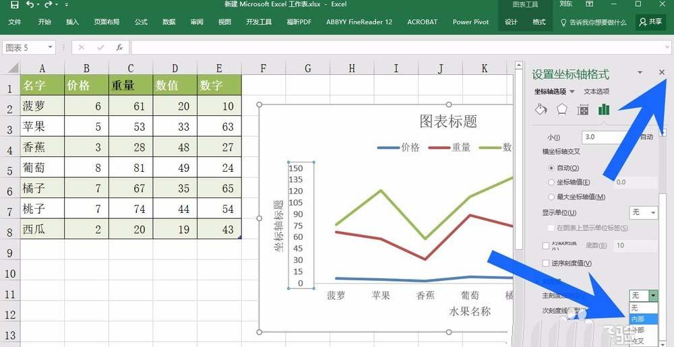This screenshot has height=347, width=674.
Task: Select the Axis Options bar chart icon
Action: pos(604,110)
